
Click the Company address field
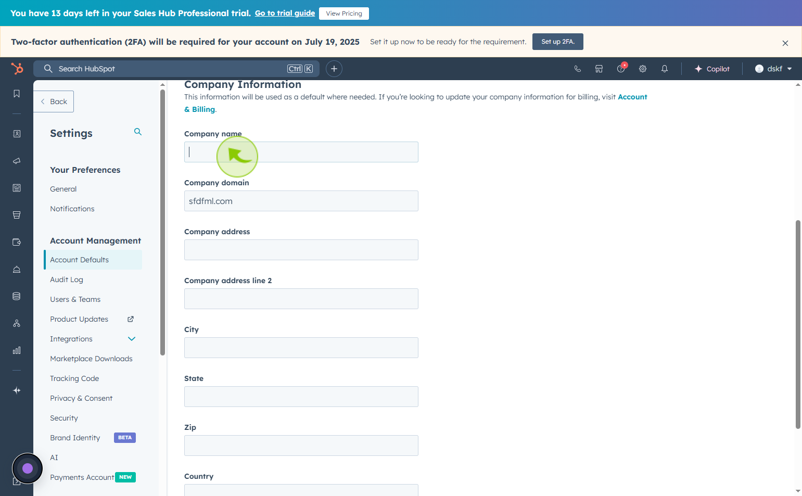coord(301,250)
